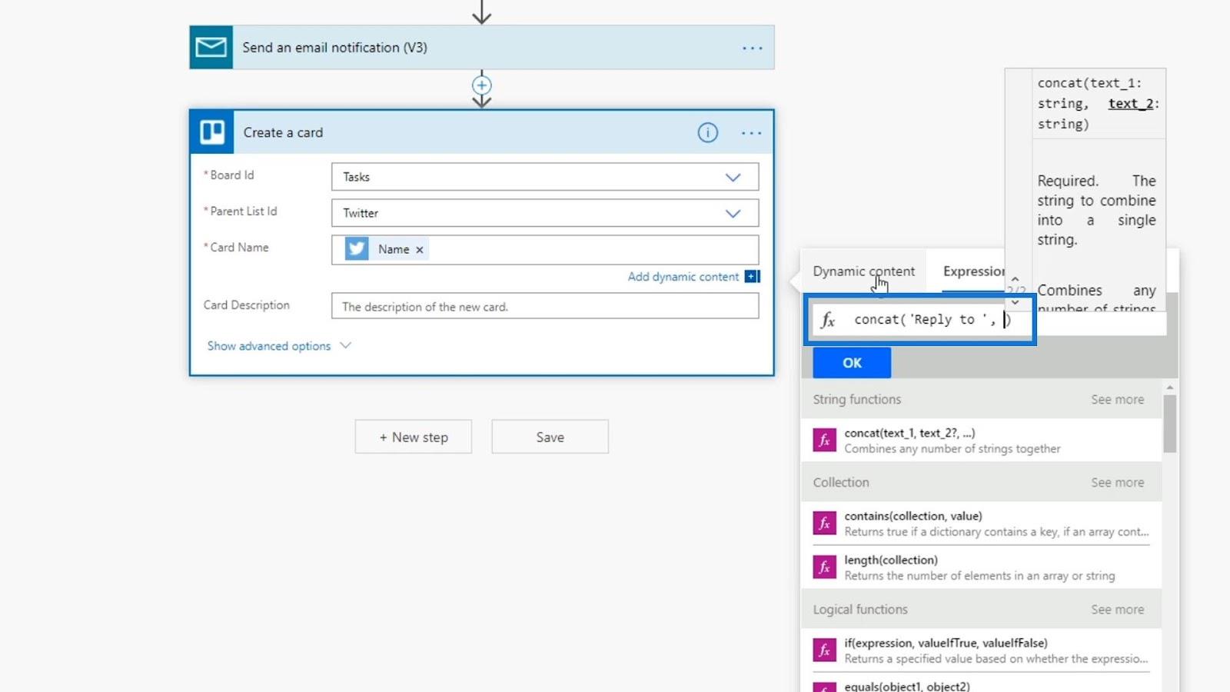Open the Create a card options ellipsis
Screen dimensions: 1230x692
coord(751,133)
